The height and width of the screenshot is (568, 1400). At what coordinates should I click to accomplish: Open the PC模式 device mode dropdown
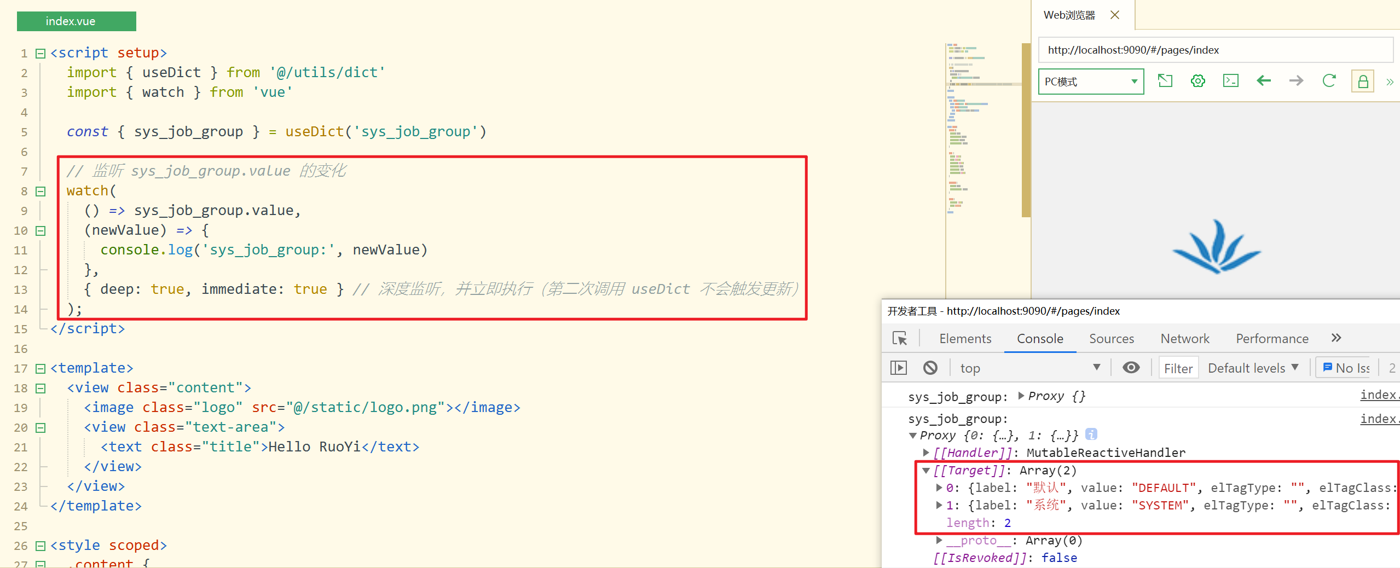pos(1091,82)
